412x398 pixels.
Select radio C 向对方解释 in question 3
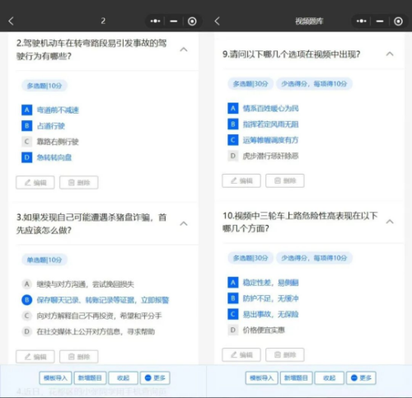pos(27,316)
